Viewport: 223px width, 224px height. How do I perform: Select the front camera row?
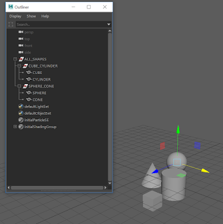point(57,45)
